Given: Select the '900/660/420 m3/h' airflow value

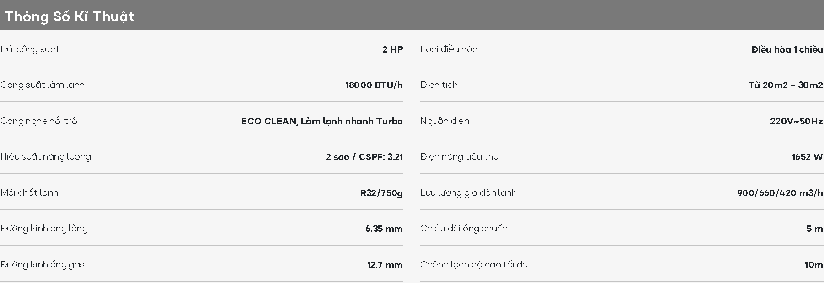Looking at the screenshot, I should 780,193.
